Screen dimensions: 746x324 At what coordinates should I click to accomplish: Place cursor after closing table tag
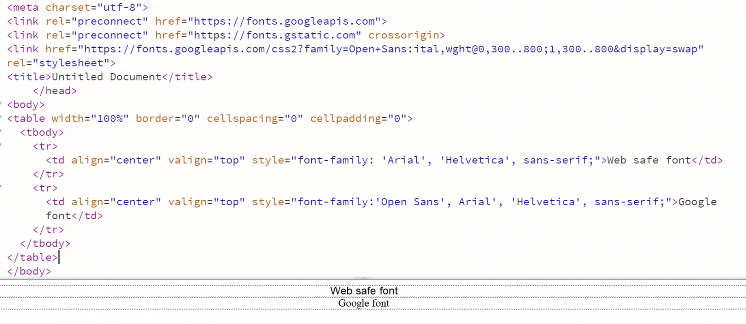click(x=58, y=257)
